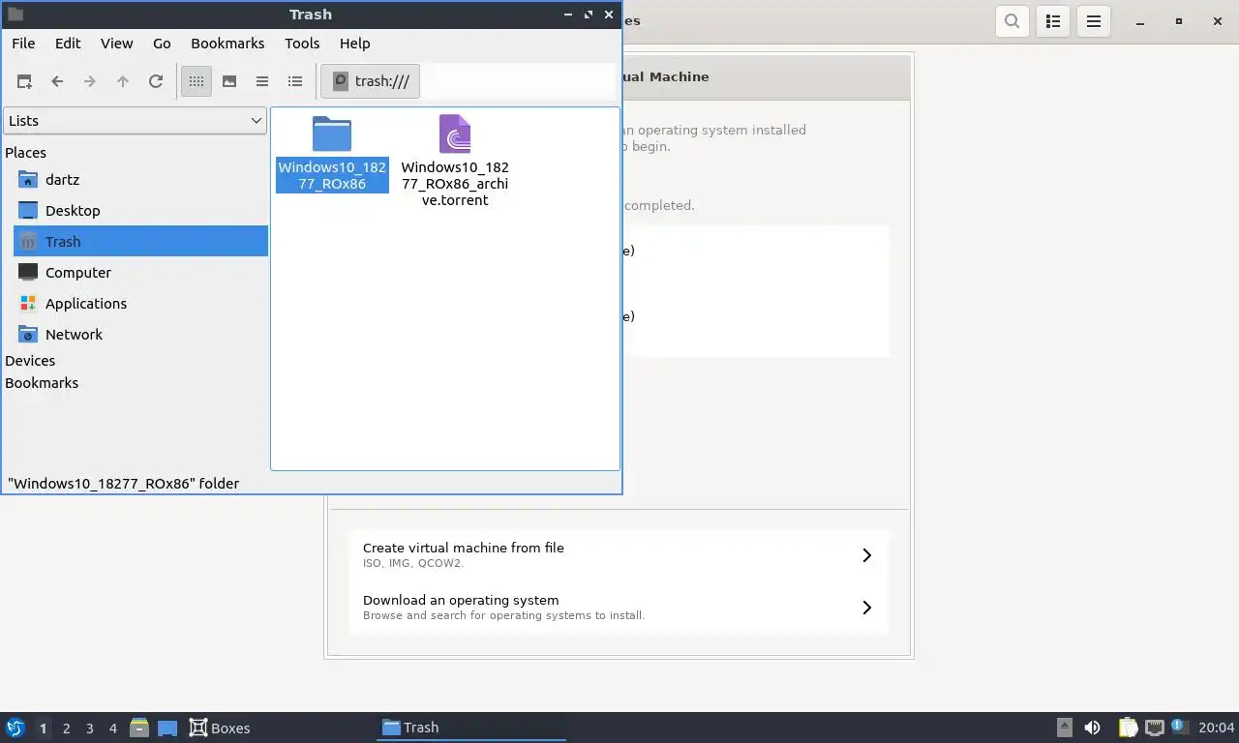Screen dimensions: 1239x743
Task: Open the volume control tray icon
Action: coord(1093,728)
